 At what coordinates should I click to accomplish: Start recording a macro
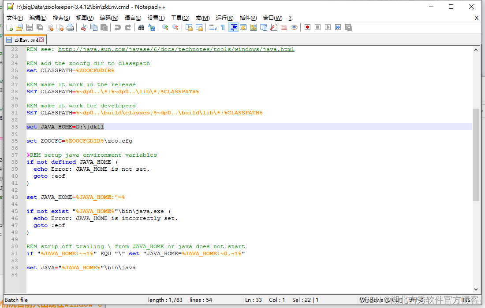pos(307,27)
